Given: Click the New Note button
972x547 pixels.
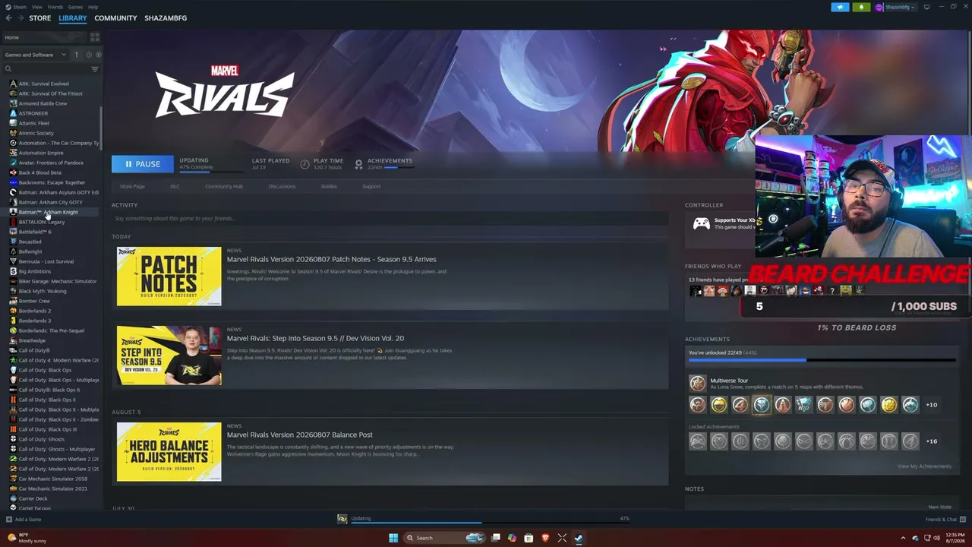Looking at the screenshot, I should (939, 507).
